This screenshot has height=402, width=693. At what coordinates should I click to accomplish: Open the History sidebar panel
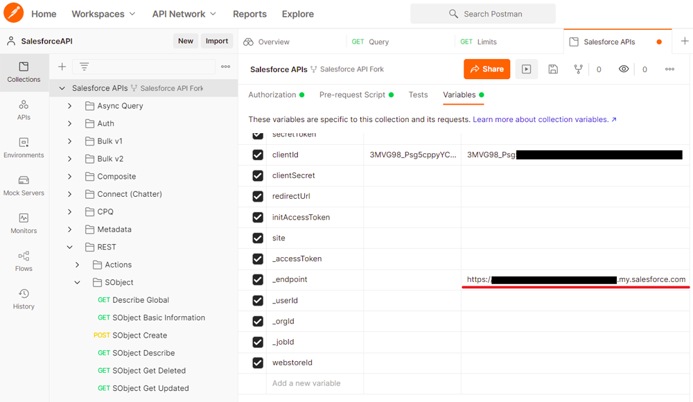(x=24, y=299)
